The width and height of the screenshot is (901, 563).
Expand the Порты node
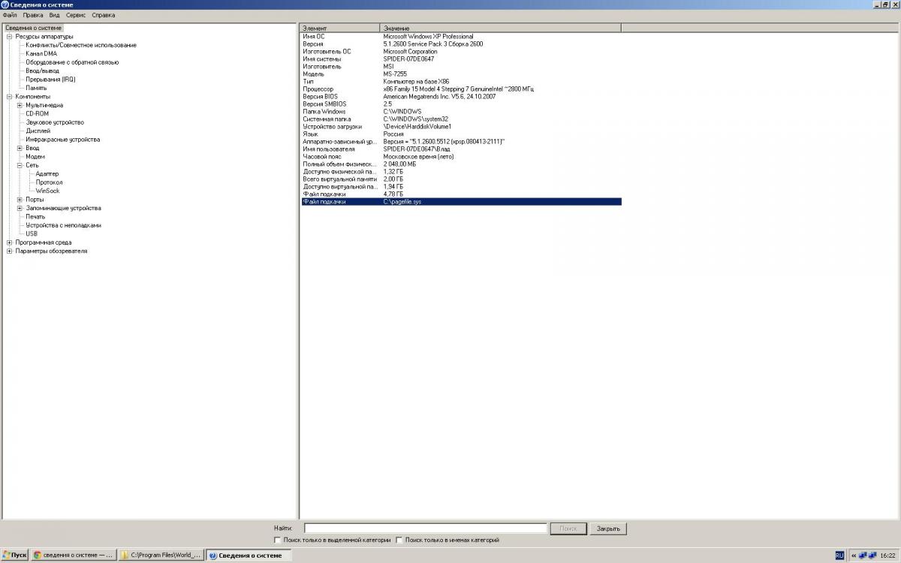click(x=20, y=200)
